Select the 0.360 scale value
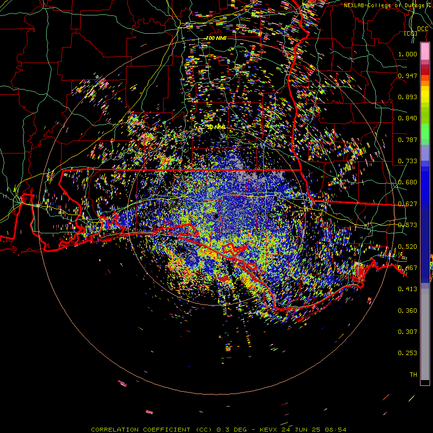Image resolution: width=433 pixels, height=433 pixels. (x=408, y=310)
